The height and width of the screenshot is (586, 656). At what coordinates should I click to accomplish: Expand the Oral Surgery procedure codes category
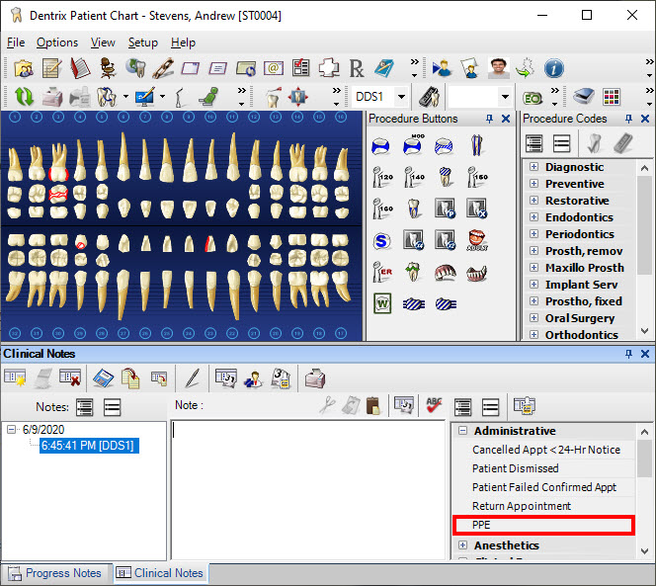coord(533,317)
